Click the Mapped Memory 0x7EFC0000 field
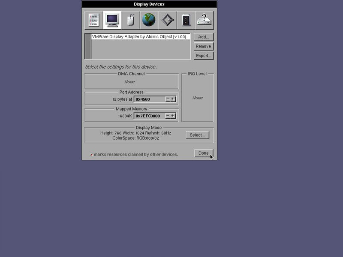343x257 pixels. (x=149, y=116)
